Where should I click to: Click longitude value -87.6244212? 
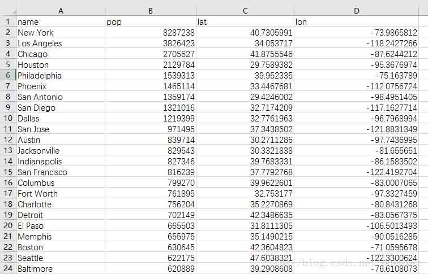point(357,54)
